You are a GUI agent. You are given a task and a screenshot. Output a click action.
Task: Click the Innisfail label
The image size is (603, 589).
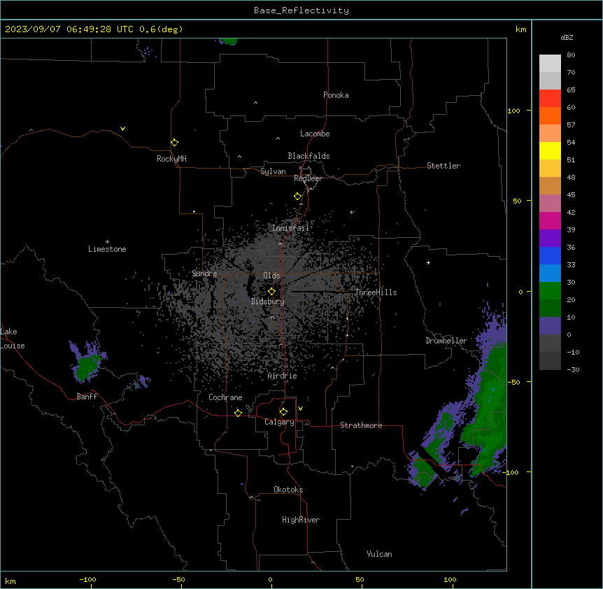pyautogui.click(x=290, y=228)
